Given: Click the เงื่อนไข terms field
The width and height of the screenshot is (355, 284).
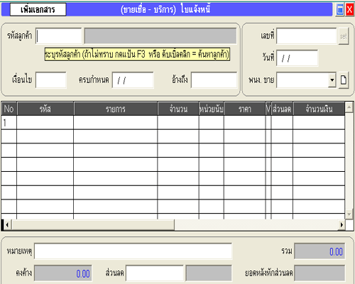Looking at the screenshot, I should click(51, 80).
